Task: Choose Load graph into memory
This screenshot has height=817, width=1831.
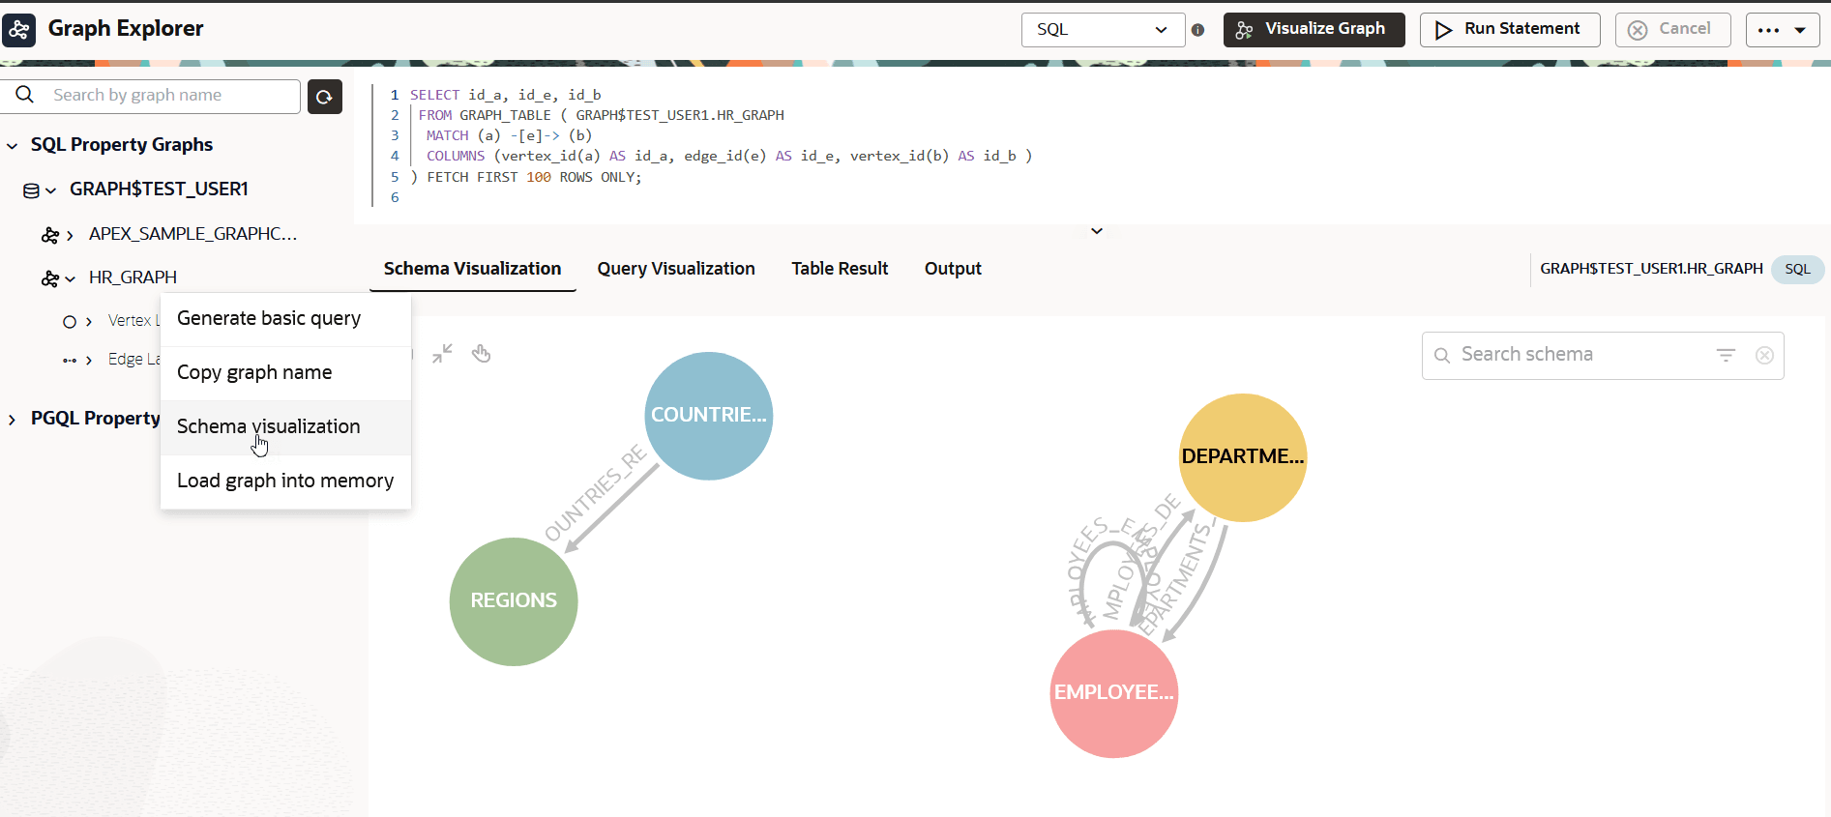Action: pyautogui.click(x=285, y=481)
